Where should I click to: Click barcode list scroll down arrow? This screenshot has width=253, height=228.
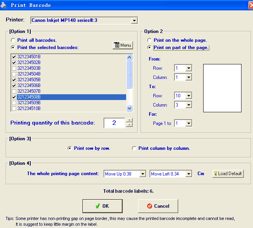[130, 108]
